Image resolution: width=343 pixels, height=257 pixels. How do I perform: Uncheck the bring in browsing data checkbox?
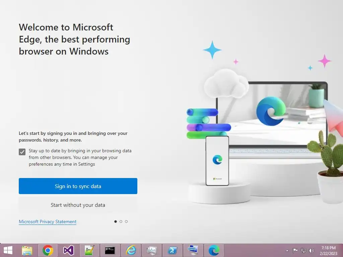[x=22, y=152]
